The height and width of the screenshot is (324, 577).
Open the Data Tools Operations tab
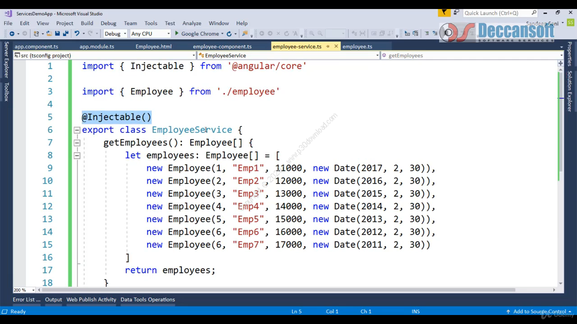[x=147, y=299]
